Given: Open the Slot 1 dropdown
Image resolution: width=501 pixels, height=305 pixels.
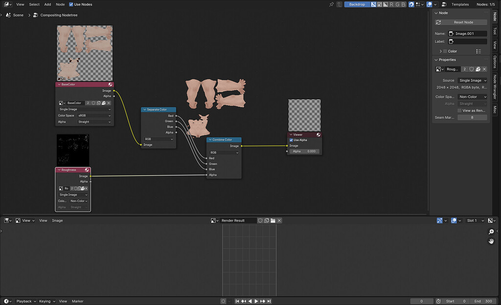Looking at the screenshot, I should (475, 220).
